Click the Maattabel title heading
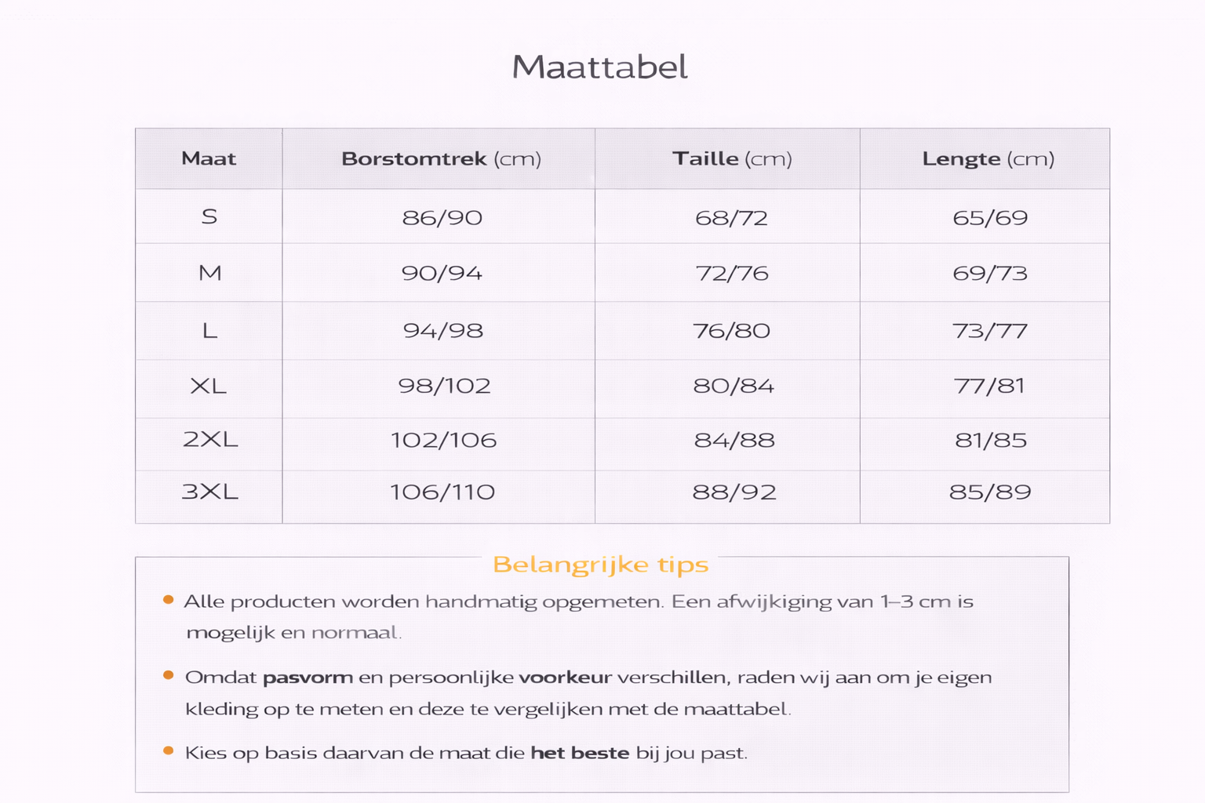The height and width of the screenshot is (803, 1205). [x=600, y=67]
